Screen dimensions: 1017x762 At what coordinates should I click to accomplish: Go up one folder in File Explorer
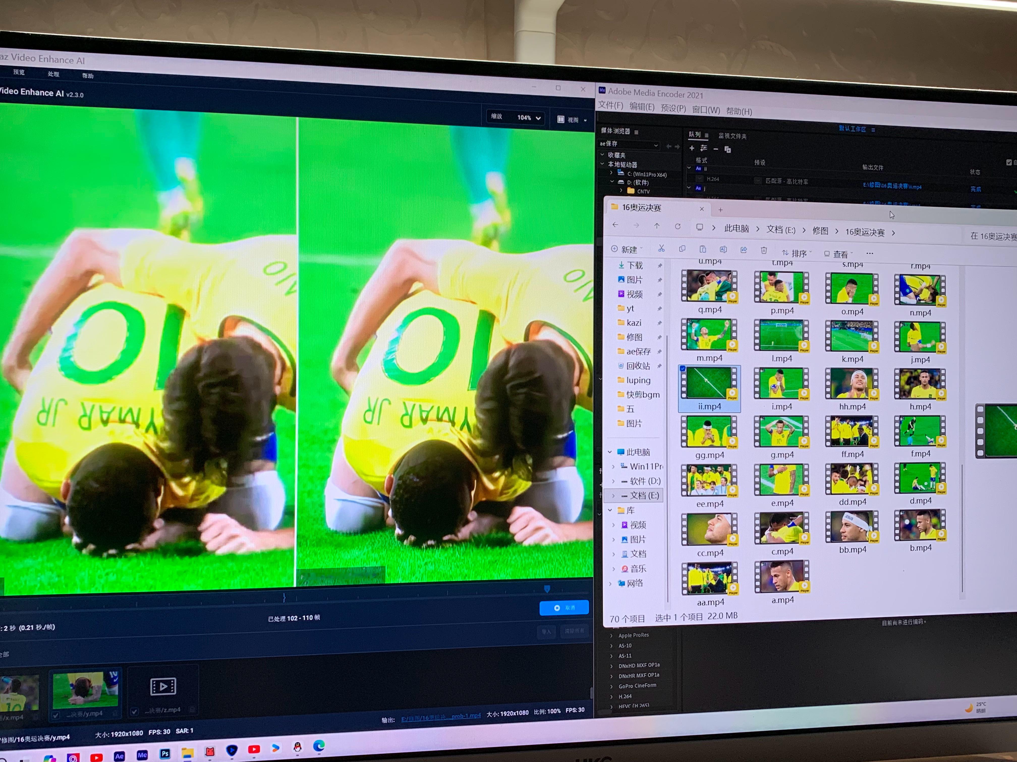tap(657, 226)
